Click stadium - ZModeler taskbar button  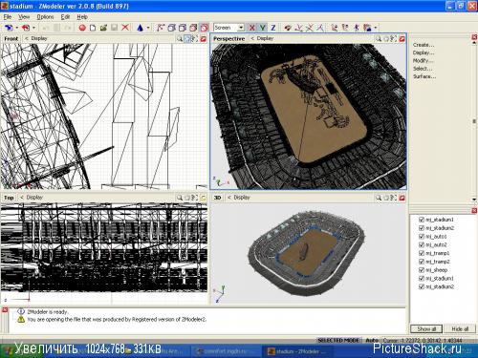[296, 351]
